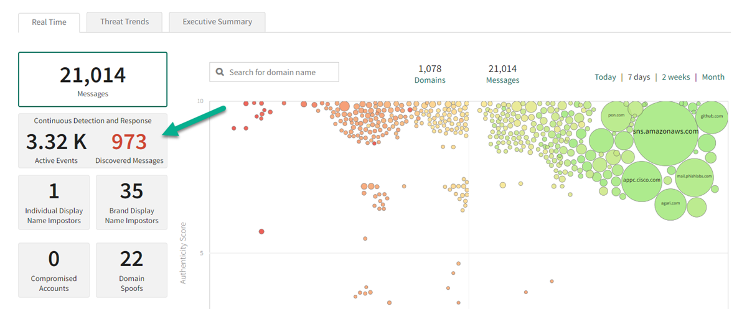This screenshot has height=309, width=747.
Task: Switch to the Threat Trends tab
Action: [125, 22]
